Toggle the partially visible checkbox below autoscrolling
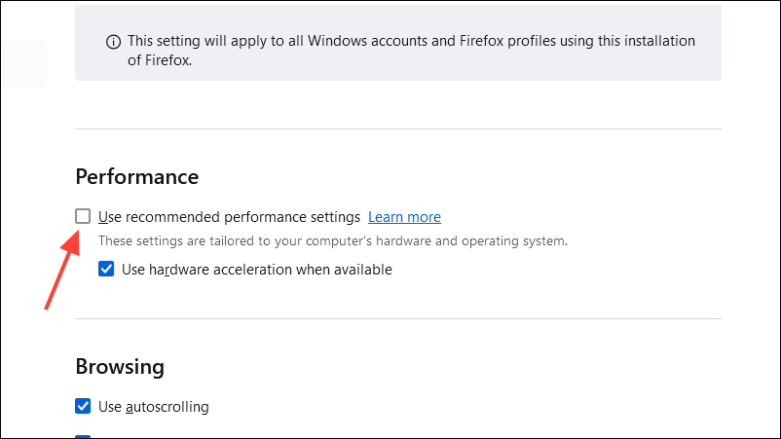 coord(84,436)
